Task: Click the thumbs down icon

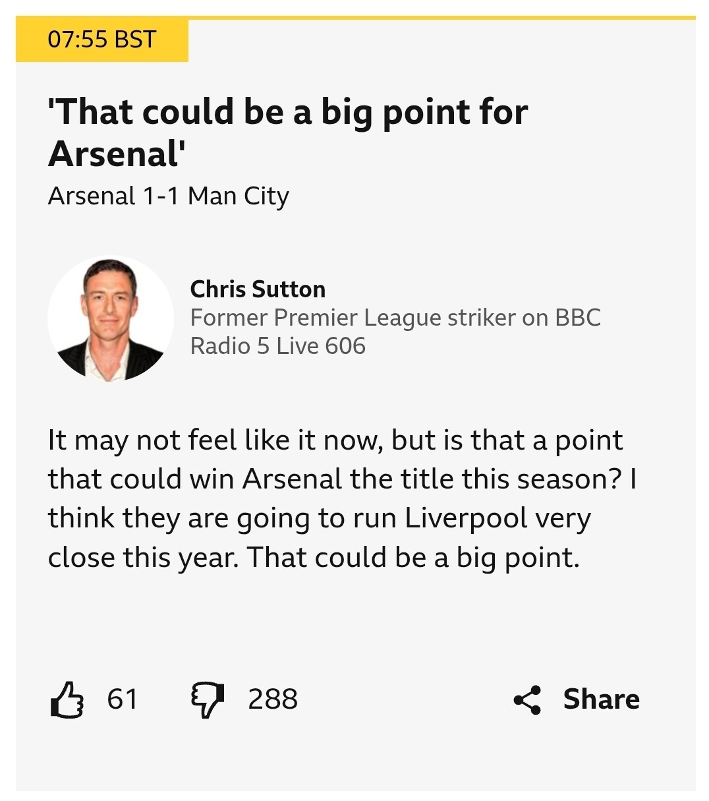Action: (207, 699)
